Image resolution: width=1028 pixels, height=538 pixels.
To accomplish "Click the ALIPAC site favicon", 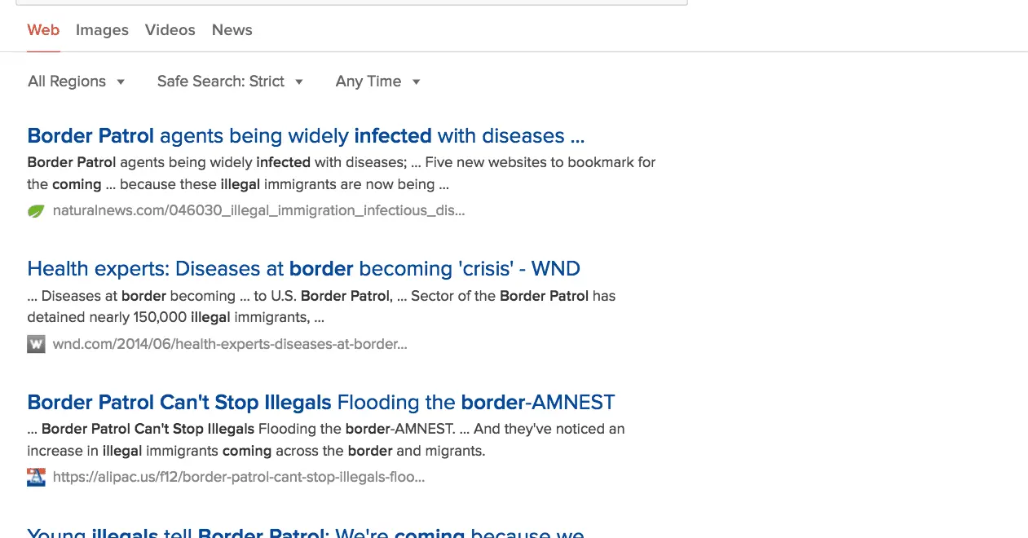I will 36,477.
